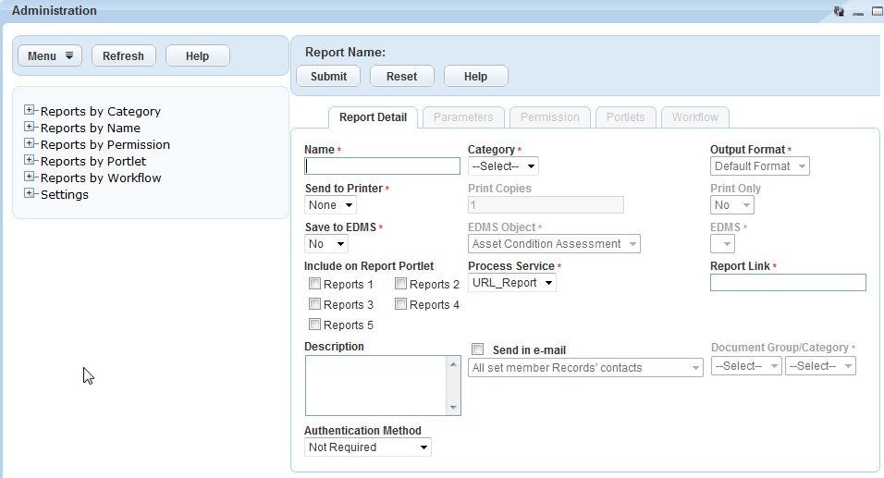This screenshot has height=478, width=884.
Task: Expand the Settings plus icon
Action: [x=30, y=194]
